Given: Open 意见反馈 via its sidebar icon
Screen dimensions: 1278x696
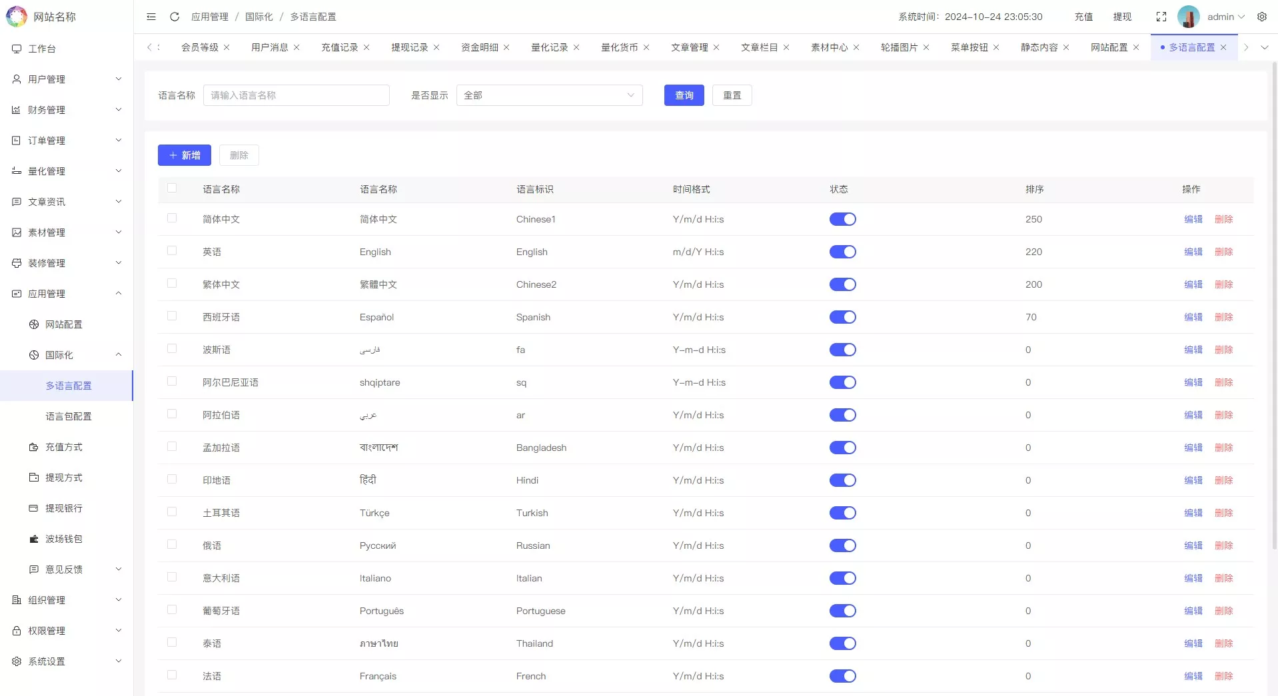Looking at the screenshot, I should tap(34, 569).
